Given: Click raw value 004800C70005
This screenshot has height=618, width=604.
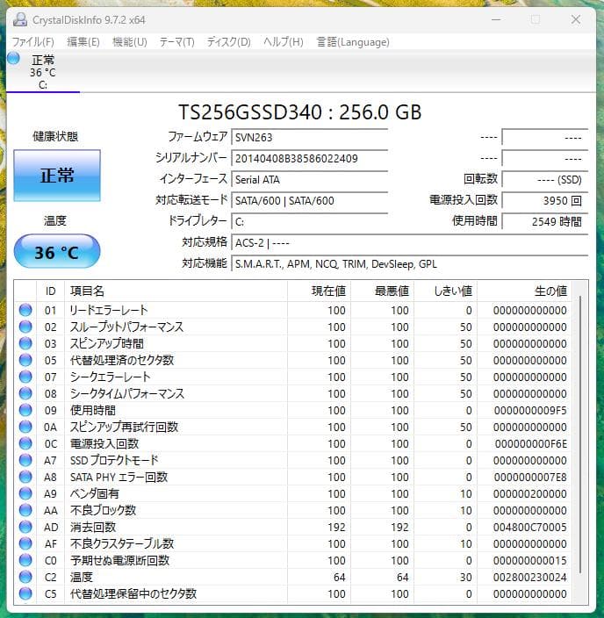Looking at the screenshot, I should click(x=530, y=527).
